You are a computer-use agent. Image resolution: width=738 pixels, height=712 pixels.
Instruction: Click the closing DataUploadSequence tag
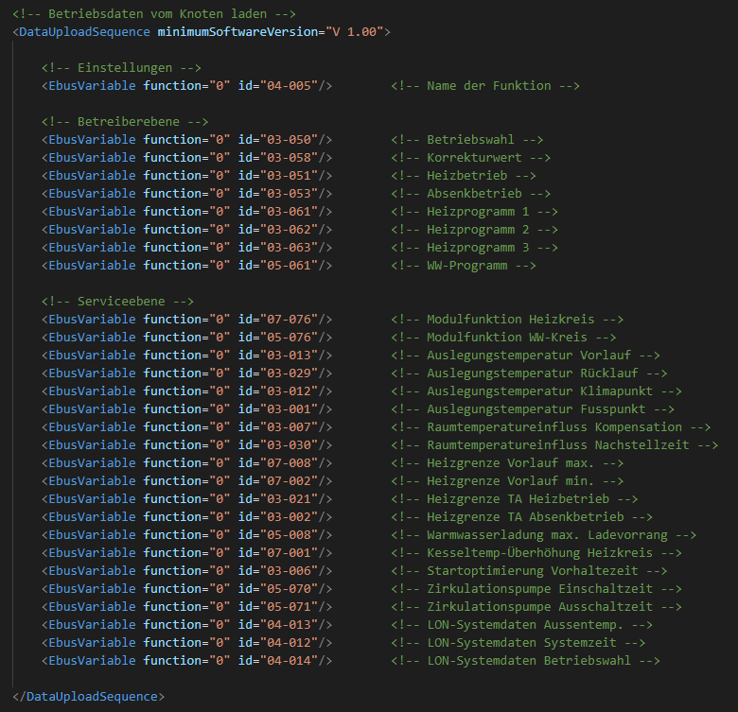click(x=89, y=697)
